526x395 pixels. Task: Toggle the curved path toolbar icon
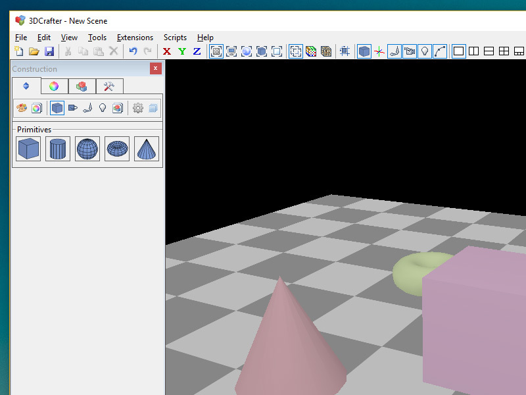pos(440,51)
